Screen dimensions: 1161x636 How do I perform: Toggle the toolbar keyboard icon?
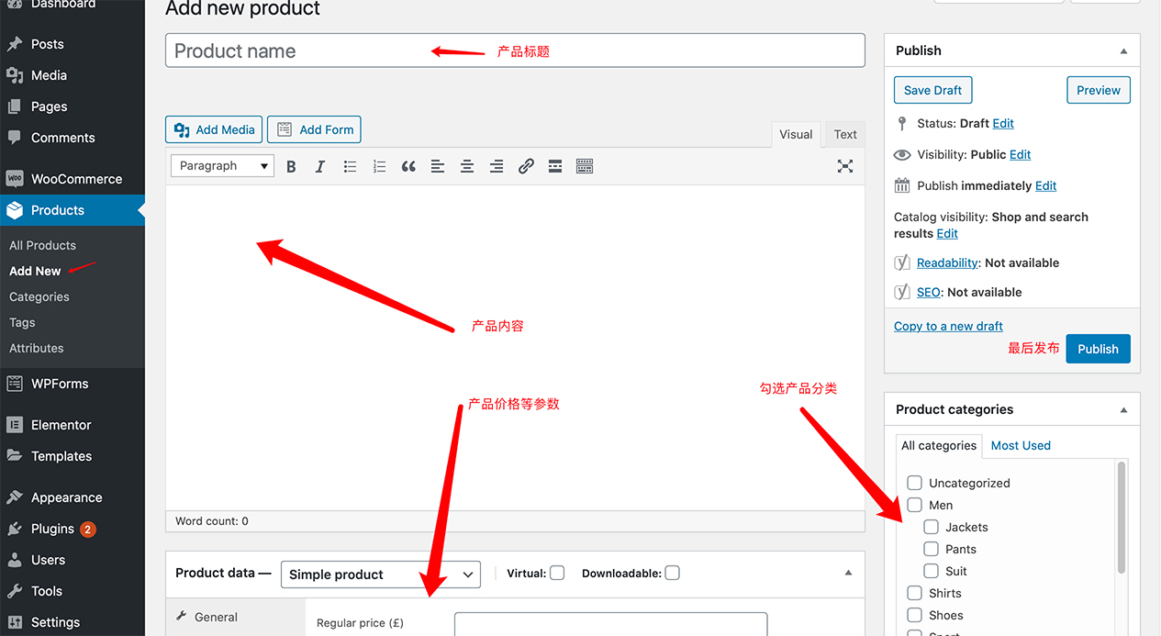(585, 166)
